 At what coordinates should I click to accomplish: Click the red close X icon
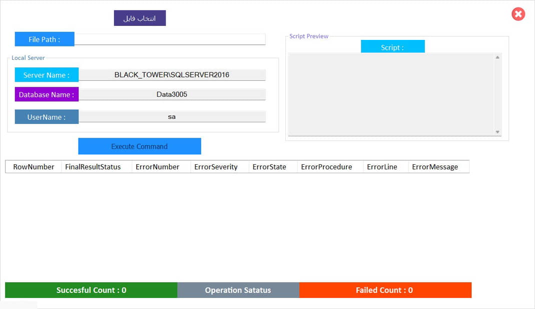coord(518,14)
